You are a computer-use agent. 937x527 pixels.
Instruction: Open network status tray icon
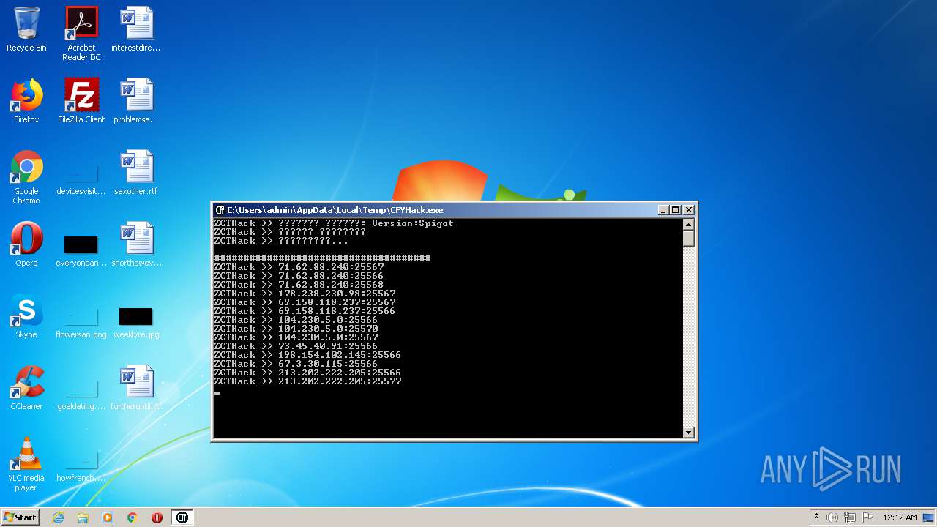(x=850, y=517)
